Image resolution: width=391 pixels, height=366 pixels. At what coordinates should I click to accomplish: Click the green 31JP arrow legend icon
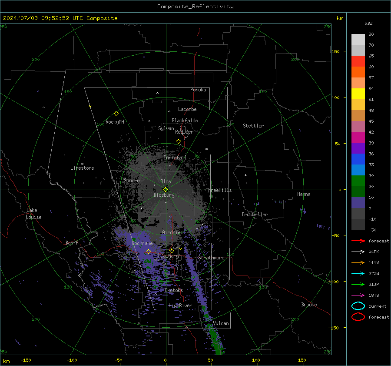(x=358, y=284)
